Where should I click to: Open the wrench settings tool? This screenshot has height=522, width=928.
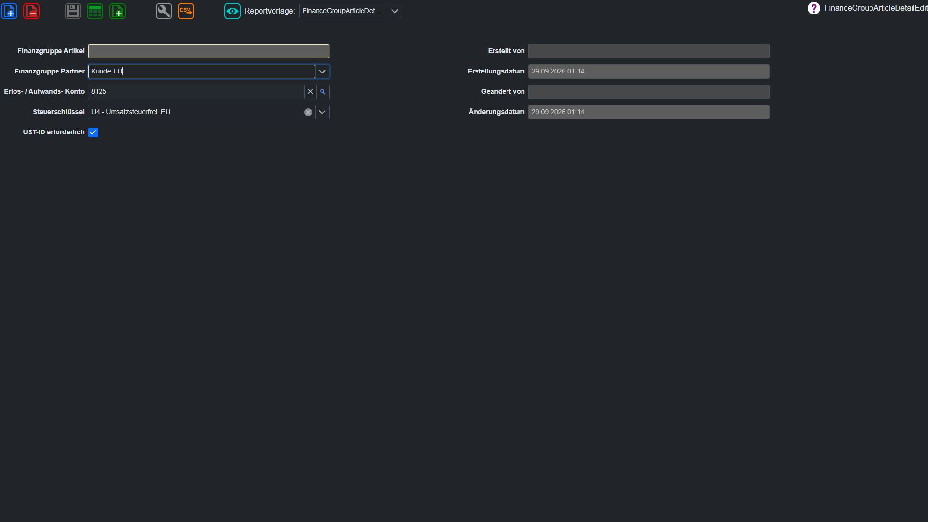[x=164, y=11]
